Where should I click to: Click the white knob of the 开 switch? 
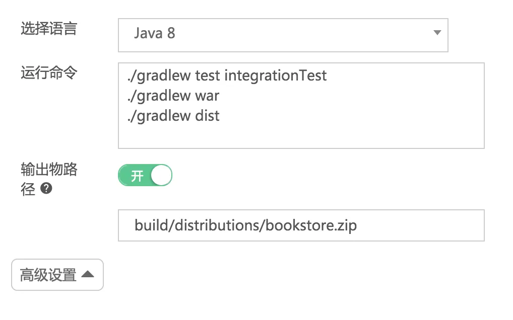point(161,176)
